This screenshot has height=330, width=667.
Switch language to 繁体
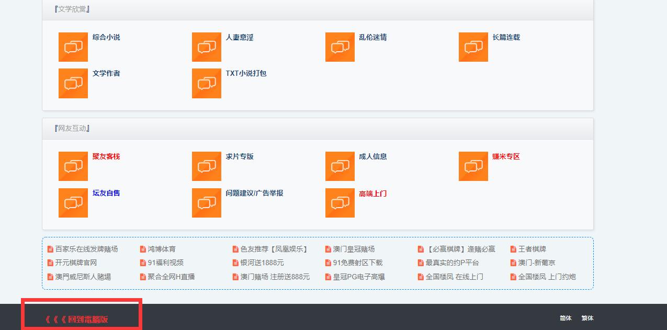(x=587, y=318)
